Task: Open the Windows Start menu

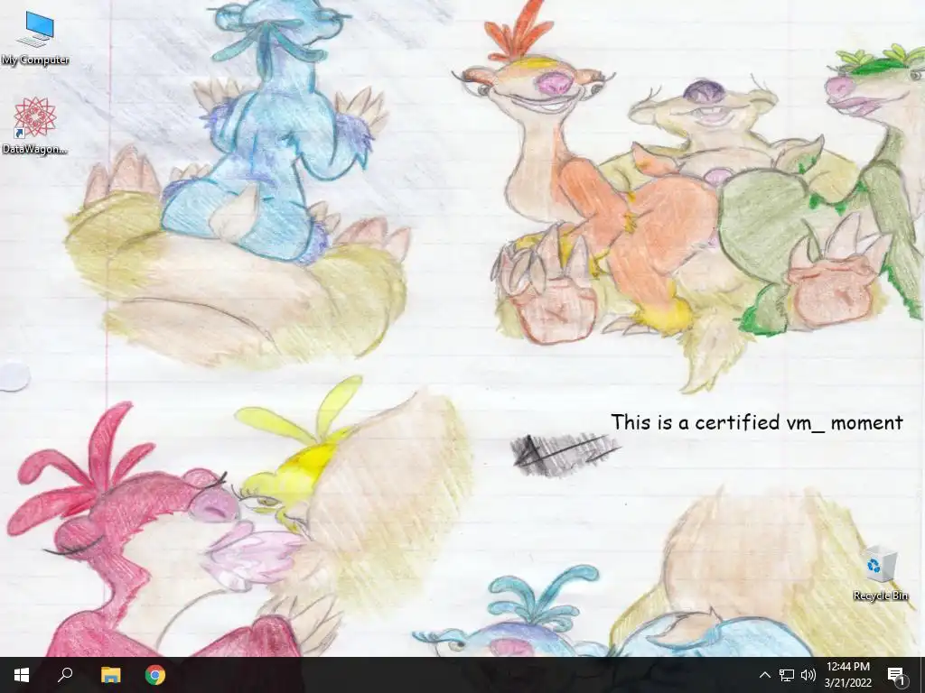Action: coord(22,675)
